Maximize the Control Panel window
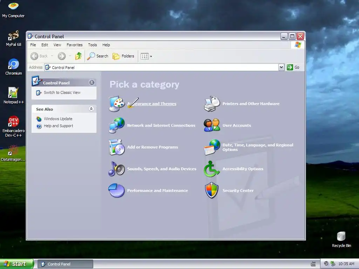Image resolution: width=359 pixels, height=269 pixels. tap(292, 36)
